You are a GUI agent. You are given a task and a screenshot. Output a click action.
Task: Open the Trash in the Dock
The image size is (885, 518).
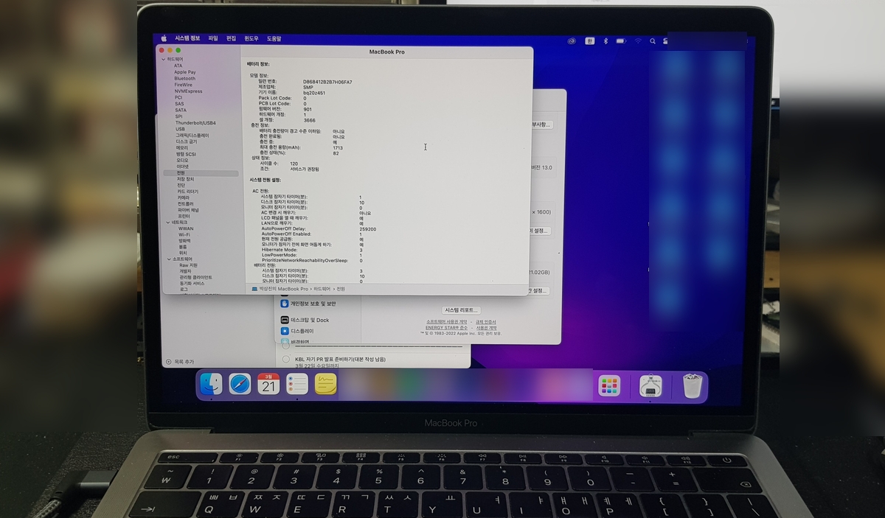[692, 385]
